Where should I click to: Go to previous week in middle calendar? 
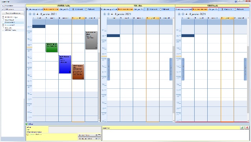click(104, 14)
